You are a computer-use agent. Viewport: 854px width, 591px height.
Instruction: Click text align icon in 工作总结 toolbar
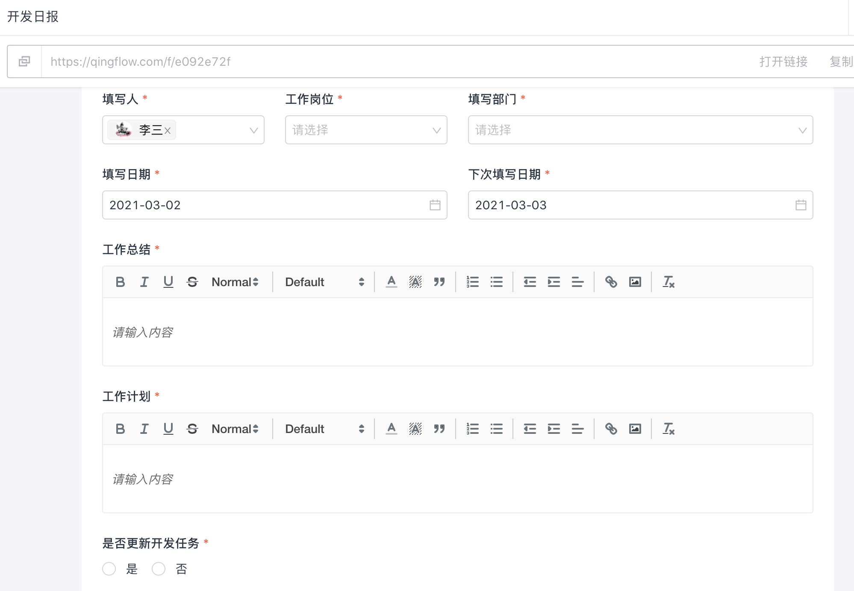(x=577, y=282)
